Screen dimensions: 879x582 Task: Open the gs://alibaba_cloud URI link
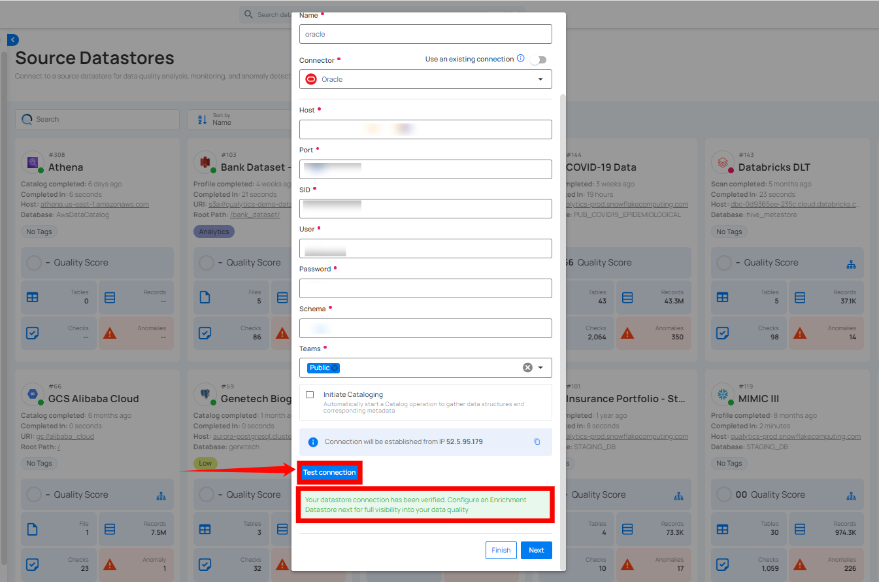[65, 436]
